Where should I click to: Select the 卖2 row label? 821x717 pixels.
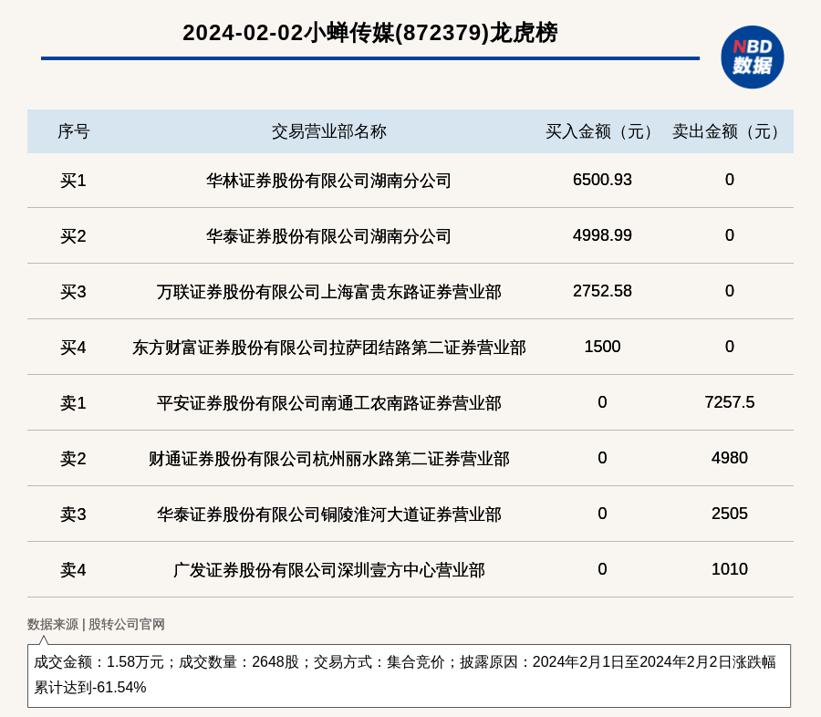click(x=73, y=458)
